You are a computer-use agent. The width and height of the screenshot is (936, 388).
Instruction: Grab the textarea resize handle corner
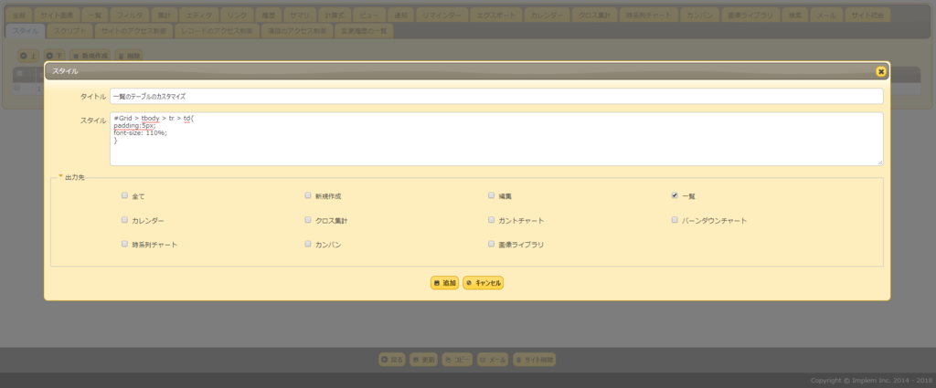click(x=880, y=163)
